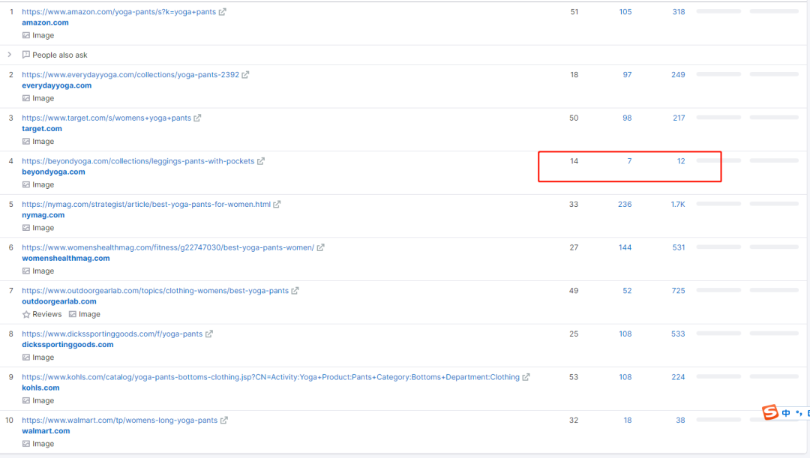Click Image icon under walmart.com result
Screen dimensions: 810x458
tap(26, 444)
